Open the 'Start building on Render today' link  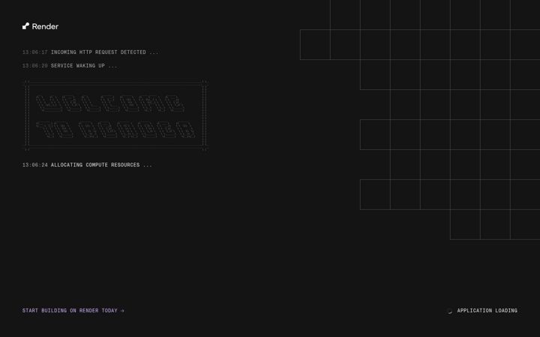73,311
